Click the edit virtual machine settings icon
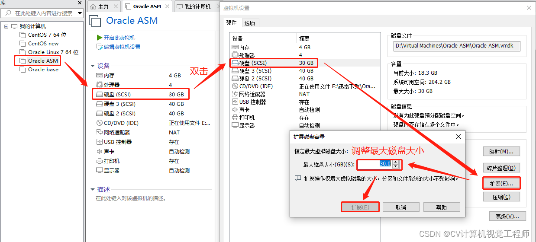Viewport: 536px width, 242px height. (100, 47)
